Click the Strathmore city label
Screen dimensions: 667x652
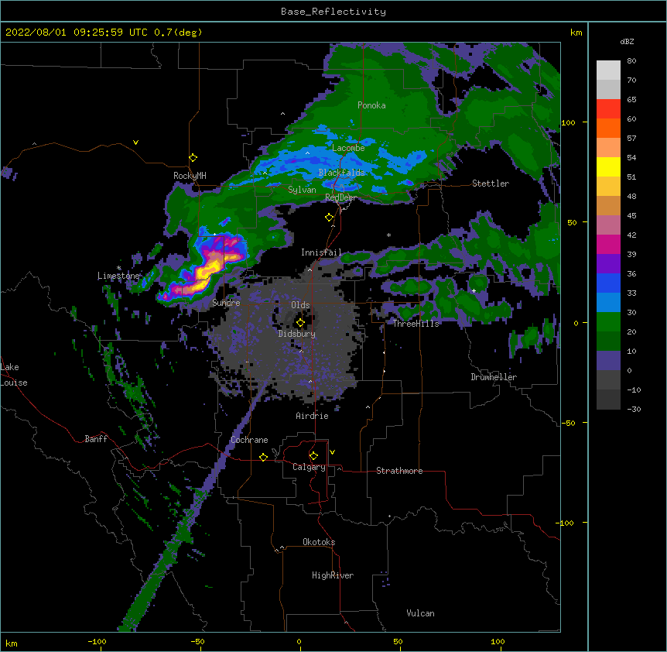tap(399, 471)
